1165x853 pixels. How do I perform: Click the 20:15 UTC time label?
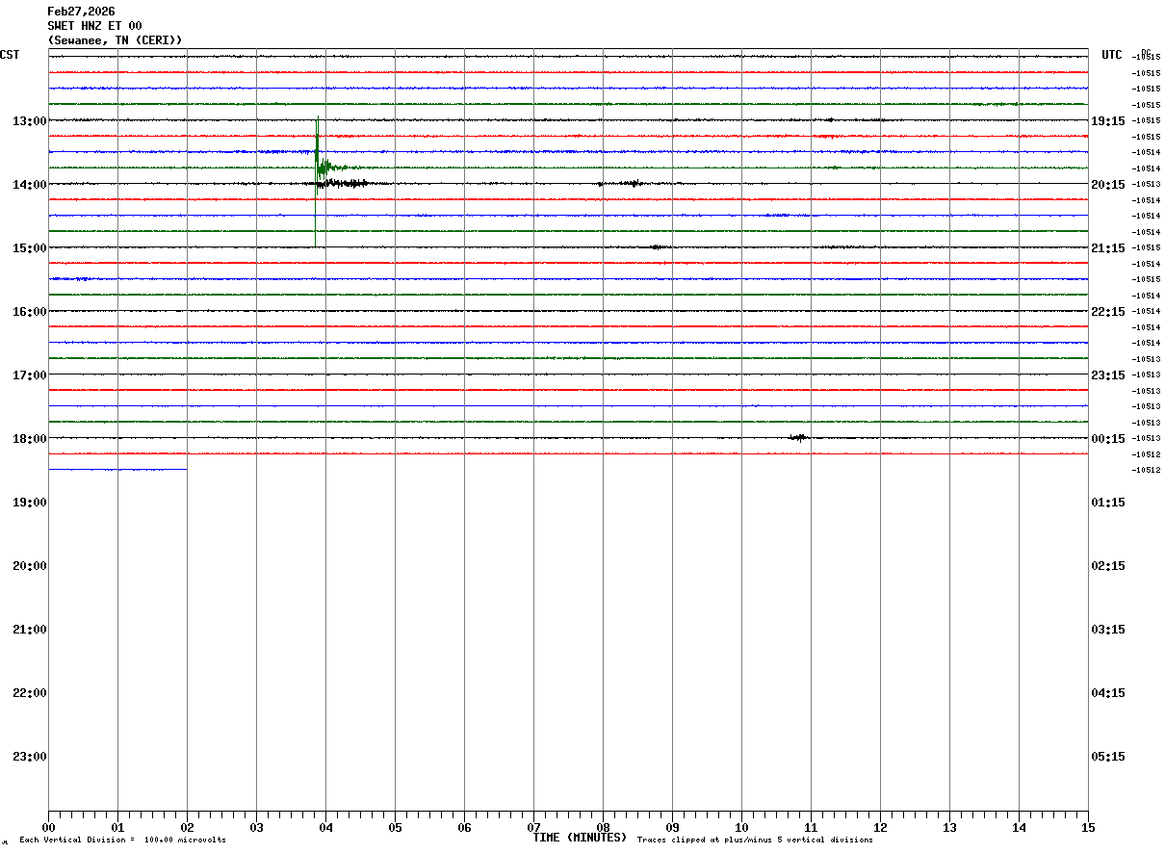[1109, 185]
